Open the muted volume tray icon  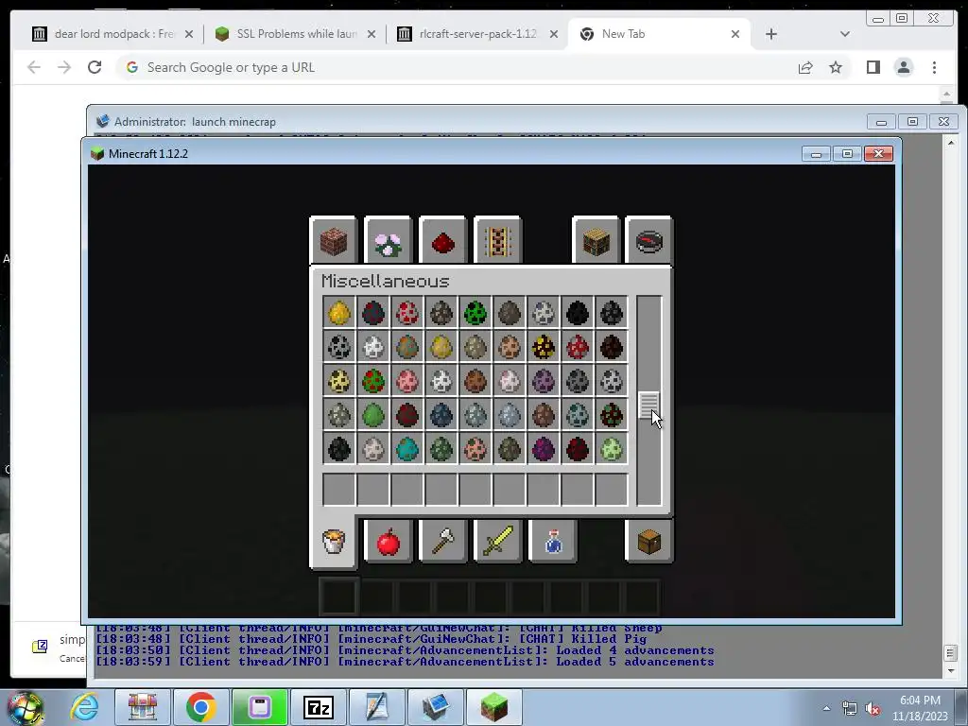coord(873,709)
